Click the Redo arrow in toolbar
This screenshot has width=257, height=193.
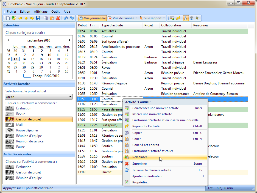coord(72,18)
